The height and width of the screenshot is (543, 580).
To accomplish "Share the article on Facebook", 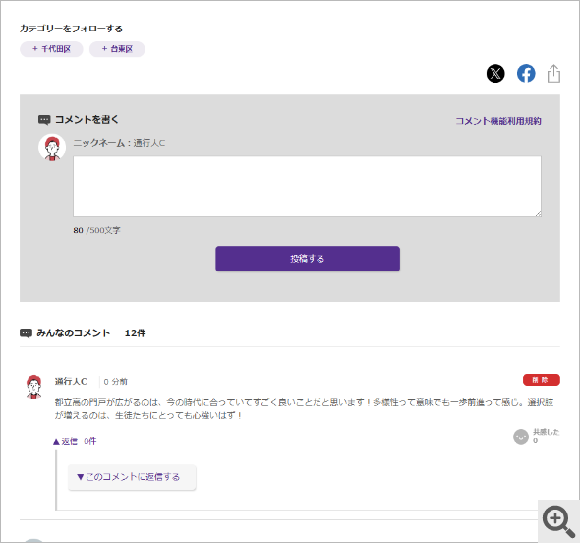I will [x=526, y=74].
